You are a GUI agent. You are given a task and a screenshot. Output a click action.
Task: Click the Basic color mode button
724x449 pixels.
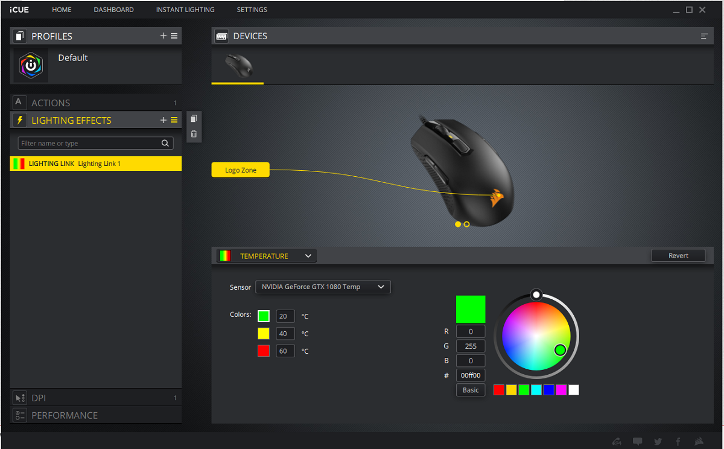pyautogui.click(x=471, y=390)
